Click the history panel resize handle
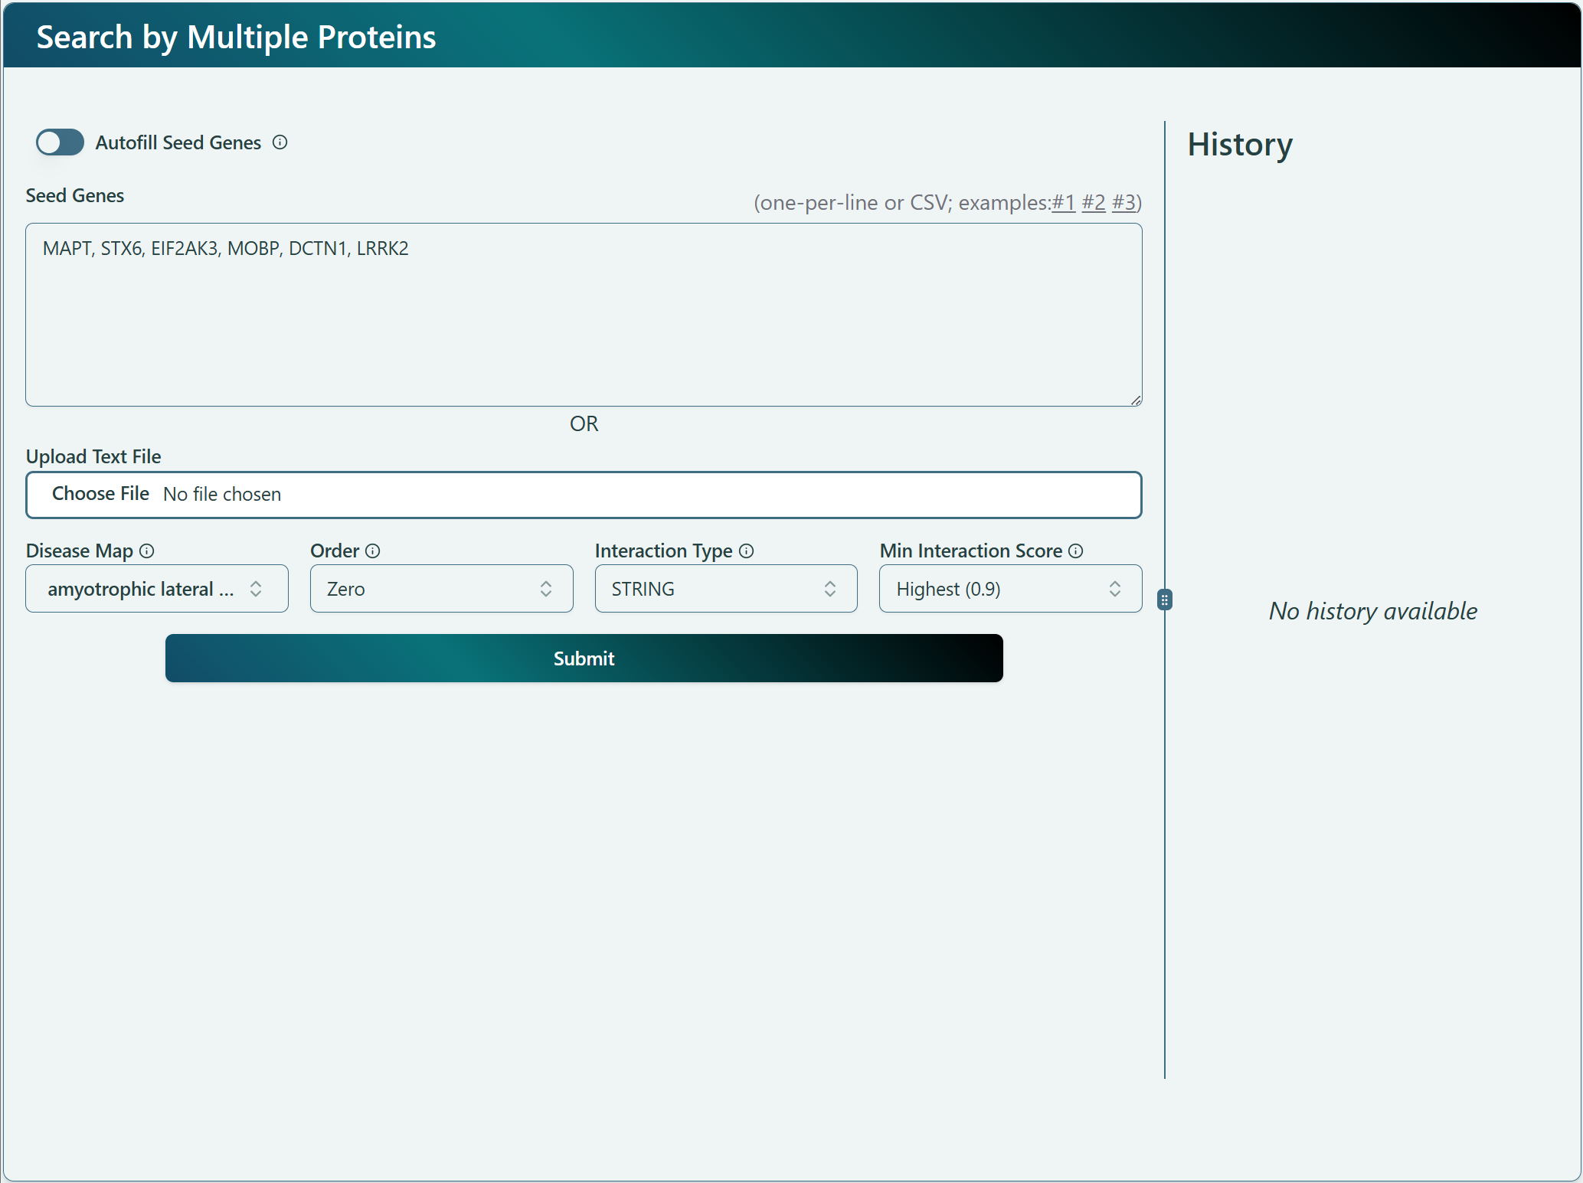 [1164, 600]
